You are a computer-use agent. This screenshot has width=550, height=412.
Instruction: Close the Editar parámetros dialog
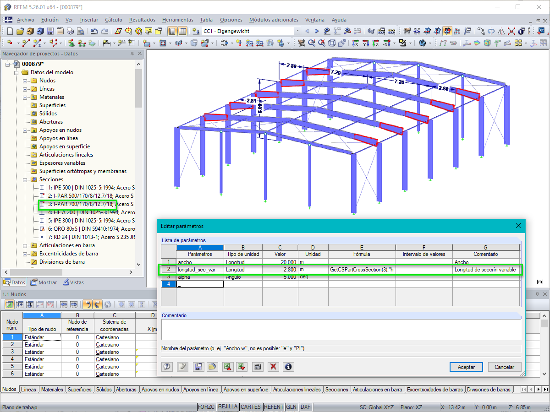(x=518, y=226)
